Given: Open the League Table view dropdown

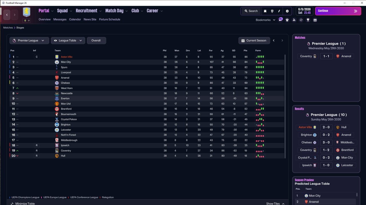Looking at the screenshot, I should tap(68, 40).
